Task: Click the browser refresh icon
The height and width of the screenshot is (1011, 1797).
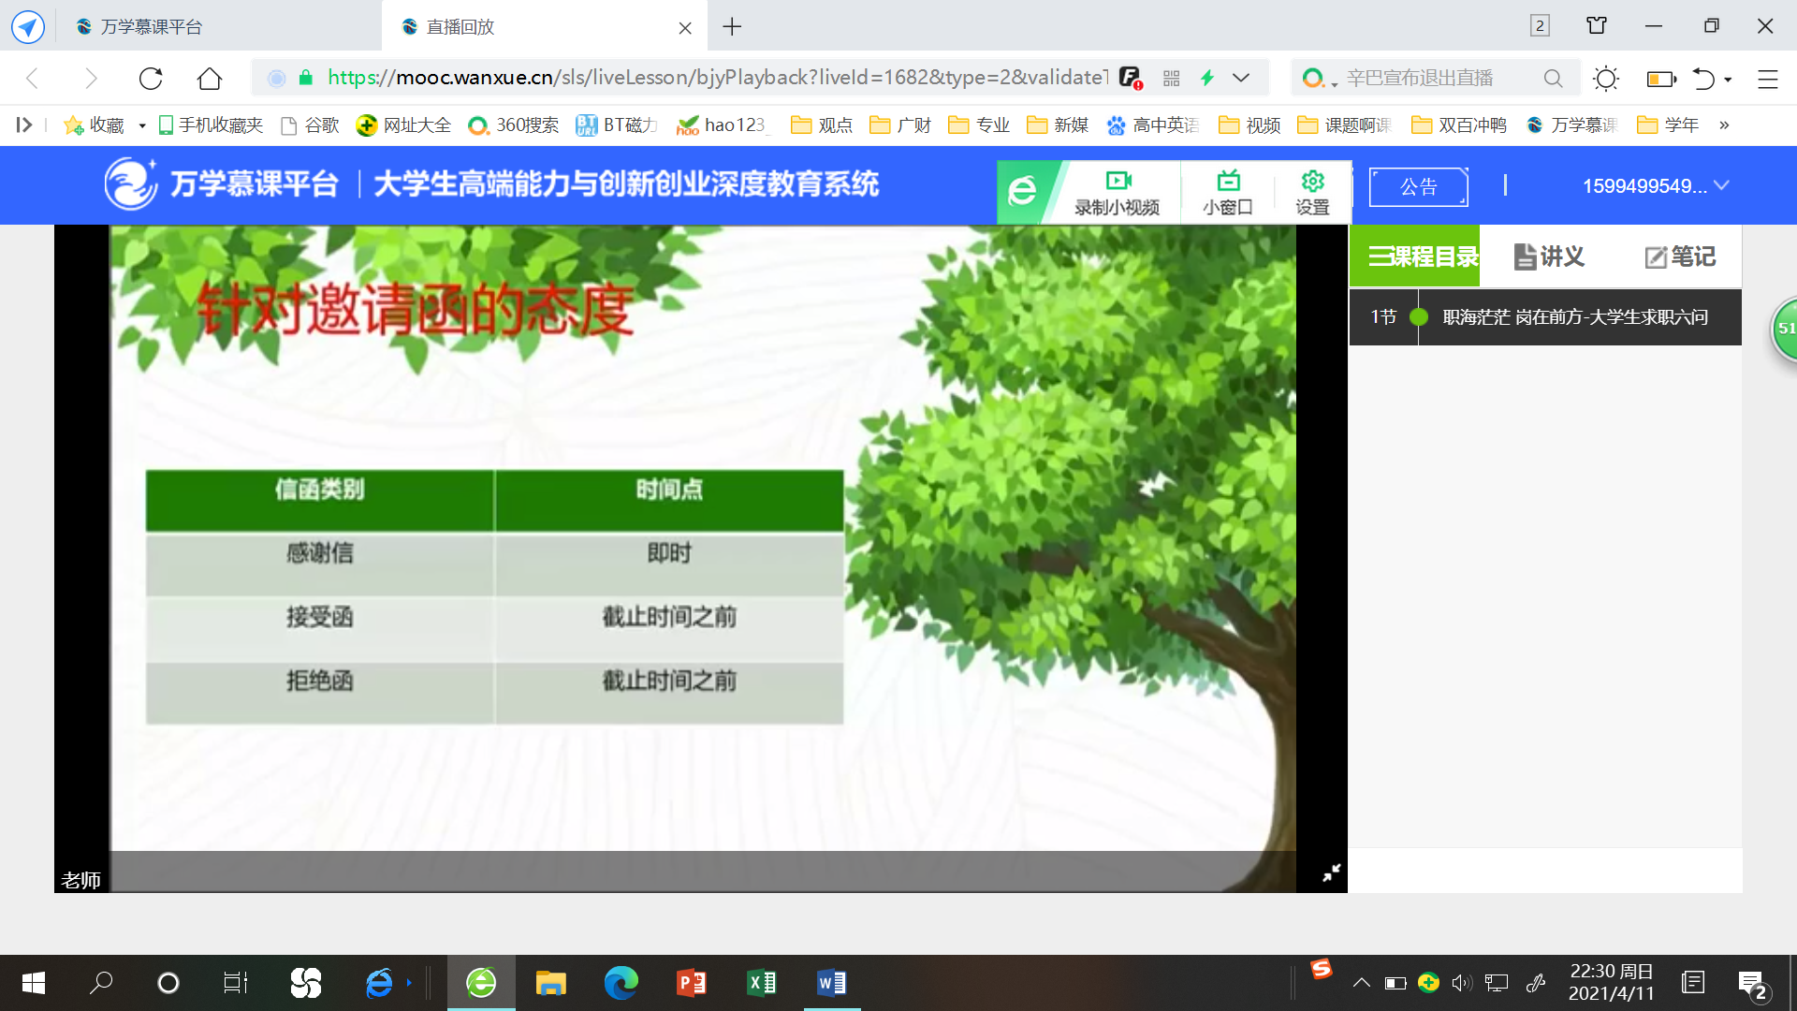Action: (x=151, y=79)
